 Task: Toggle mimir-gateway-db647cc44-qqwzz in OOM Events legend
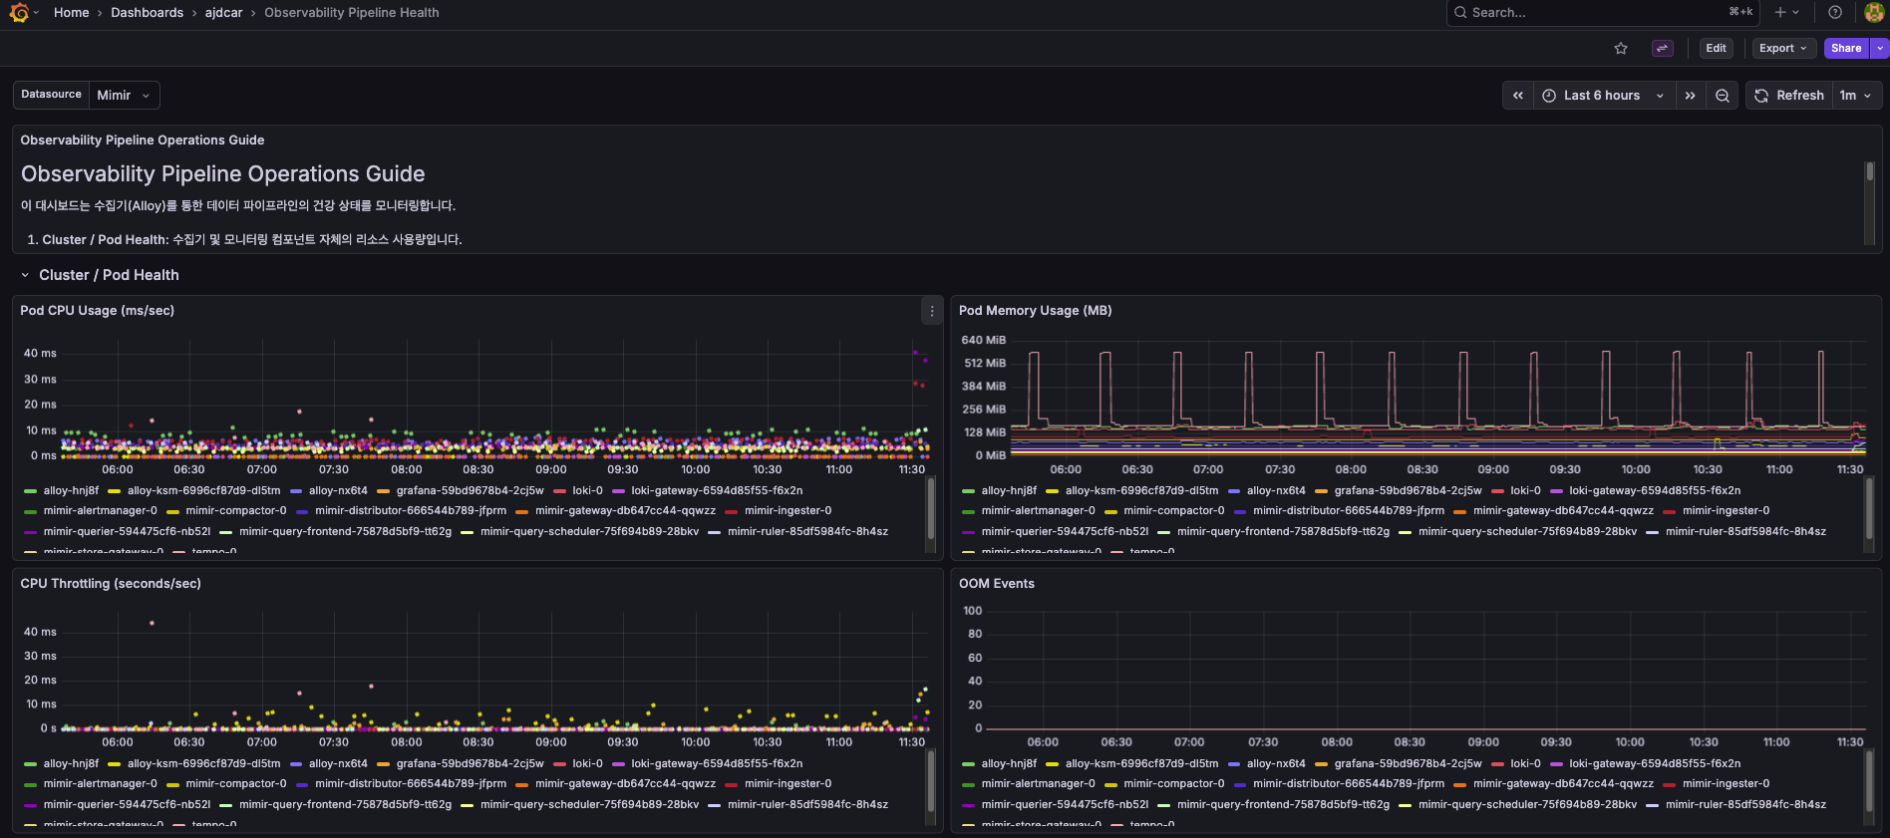tap(1563, 783)
